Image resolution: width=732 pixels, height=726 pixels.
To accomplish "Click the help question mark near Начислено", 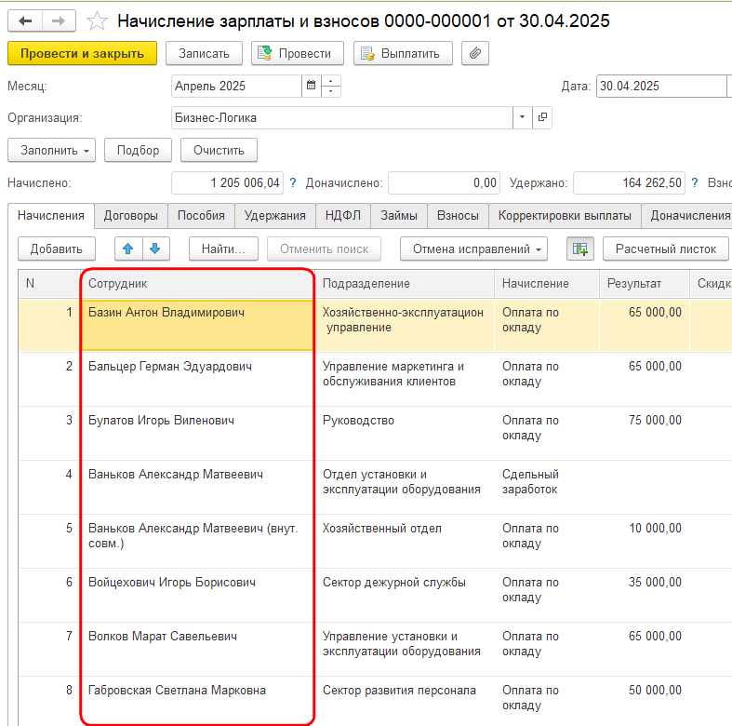I will tap(293, 182).
